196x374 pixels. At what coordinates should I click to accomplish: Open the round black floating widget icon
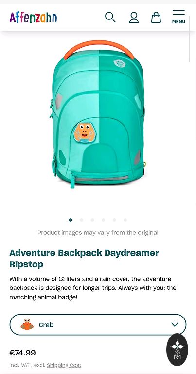pos(177,350)
